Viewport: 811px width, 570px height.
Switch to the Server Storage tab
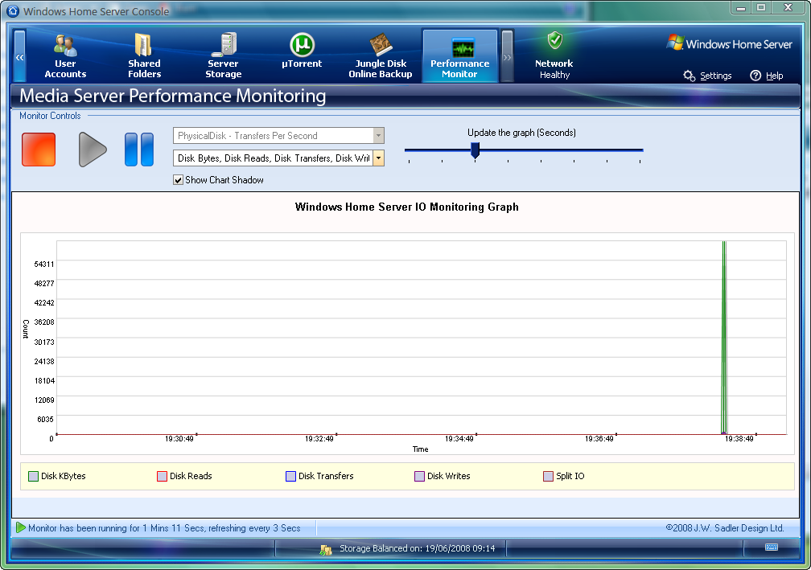pyautogui.click(x=224, y=55)
